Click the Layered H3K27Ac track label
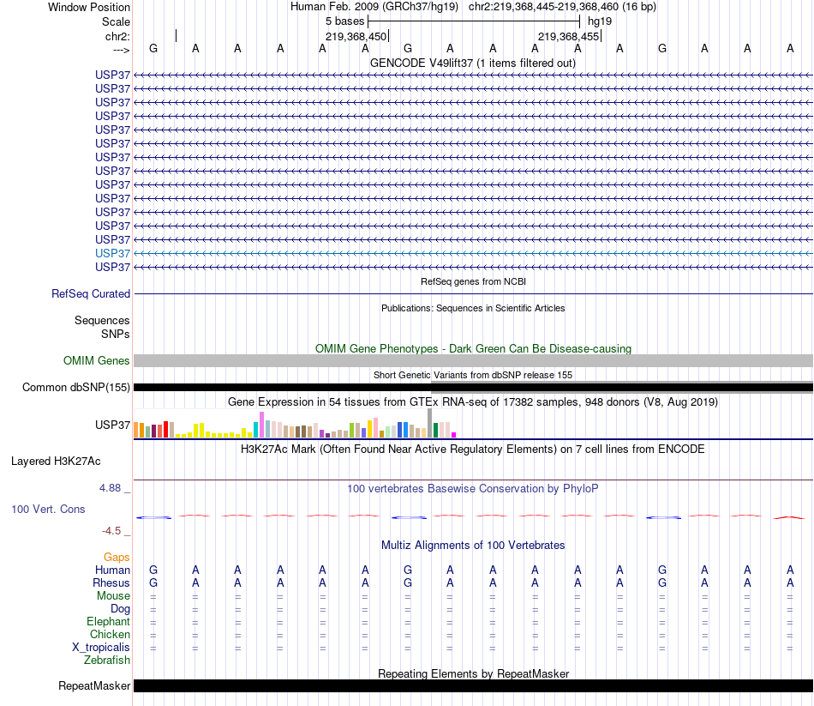Screen dimensions: 814x706 point(56,462)
